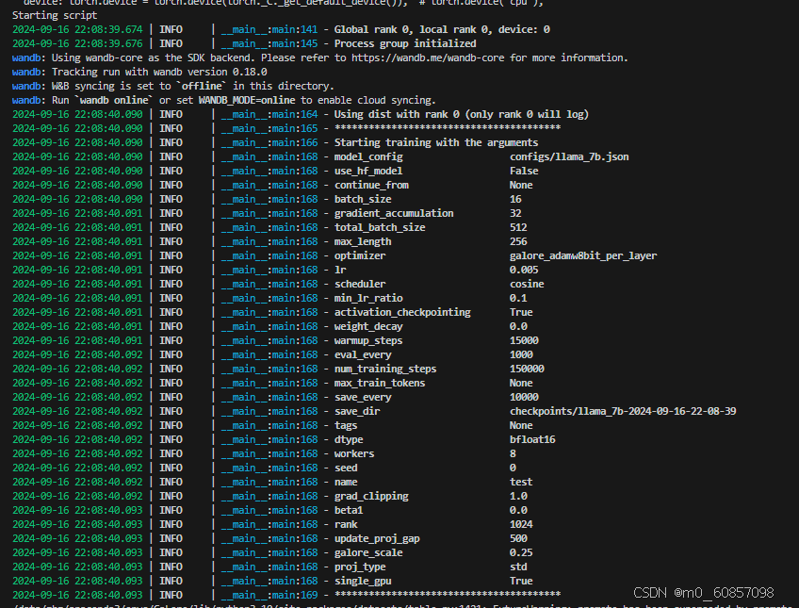Image resolution: width=799 pixels, height=608 pixels.
Task: Click the '__main__:main:141' source reference
Action: 269,29
